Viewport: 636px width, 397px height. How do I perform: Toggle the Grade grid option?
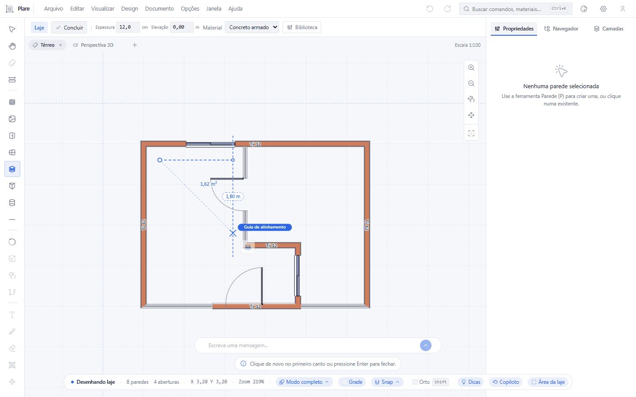click(x=352, y=382)
